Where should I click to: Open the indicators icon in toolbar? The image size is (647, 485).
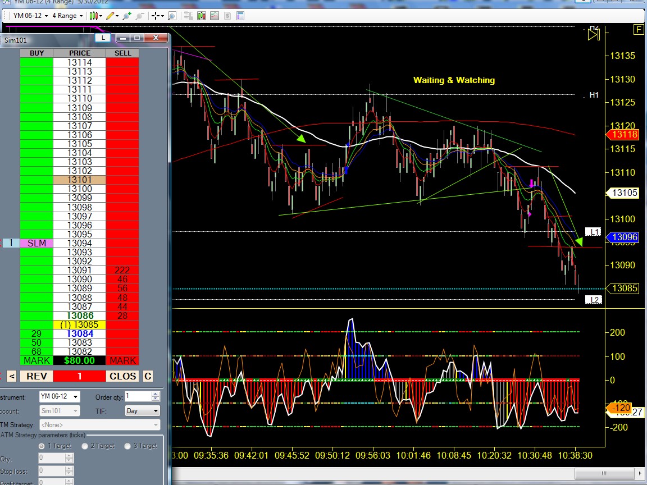pyautogui.click(x=215, y=16)
